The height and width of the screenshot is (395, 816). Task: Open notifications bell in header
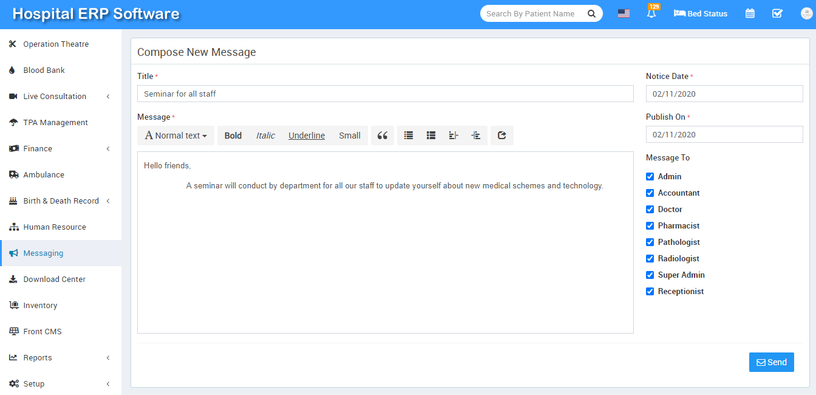tap(651, 13)
